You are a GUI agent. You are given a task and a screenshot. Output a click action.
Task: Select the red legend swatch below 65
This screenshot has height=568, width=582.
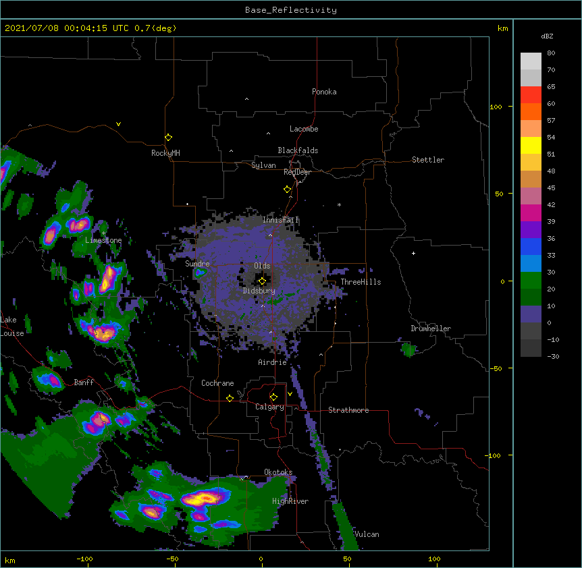click(531, 95)
